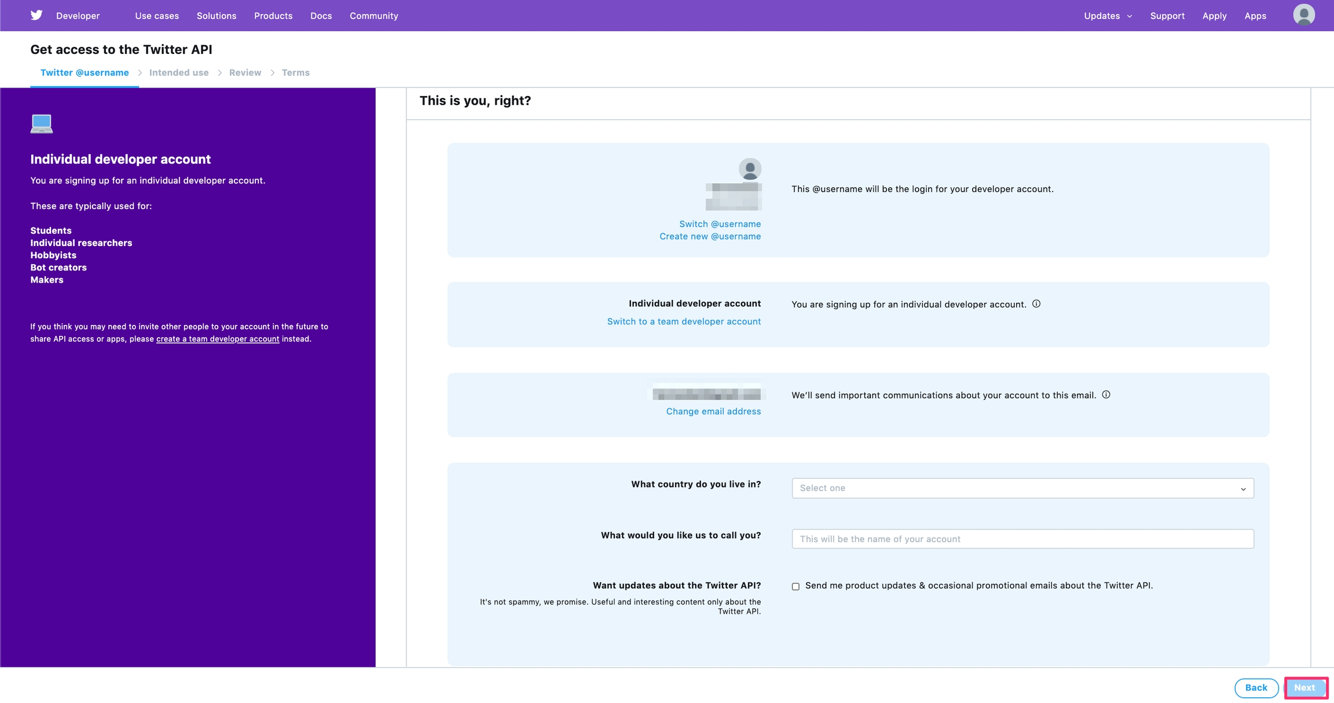Open the user profile avatar menu
1334x703 pixels.
(1303, 15)
